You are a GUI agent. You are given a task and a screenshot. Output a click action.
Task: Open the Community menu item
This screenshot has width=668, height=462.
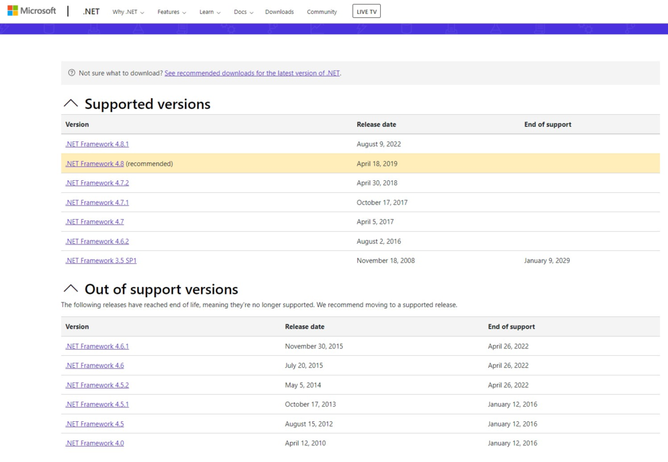point(322,12)
